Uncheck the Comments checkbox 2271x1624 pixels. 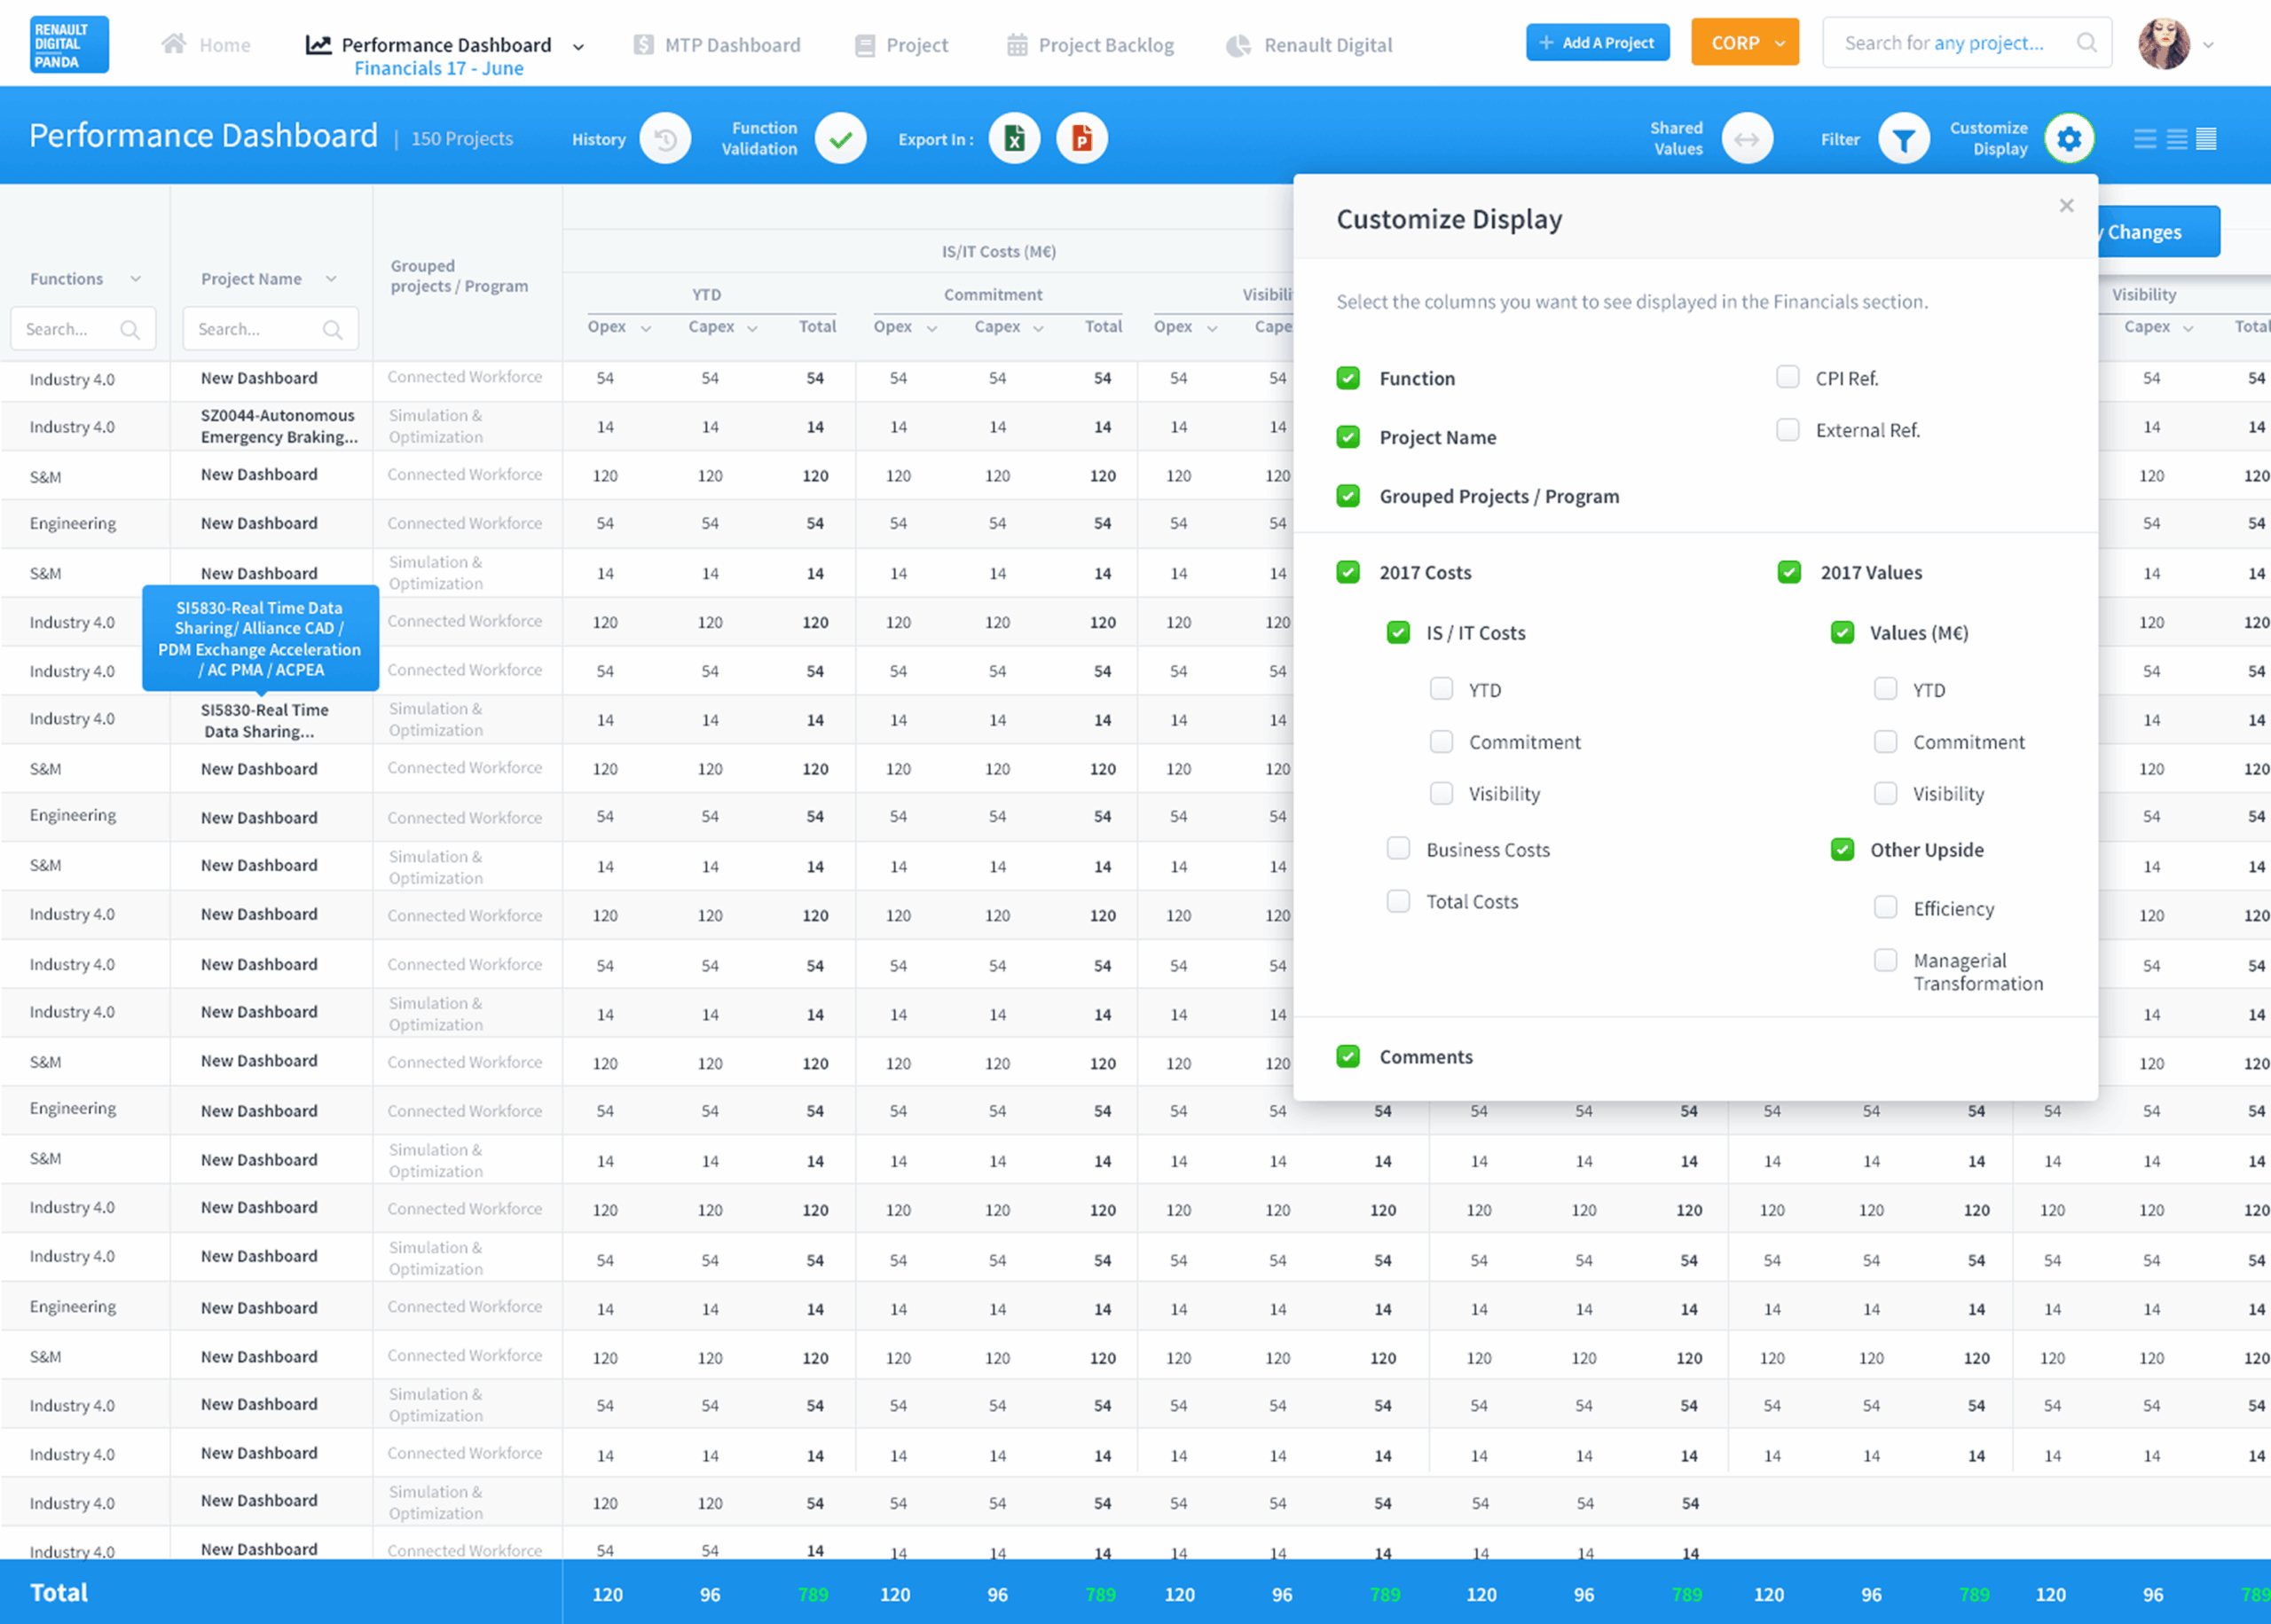(x=1348, y=1056)
